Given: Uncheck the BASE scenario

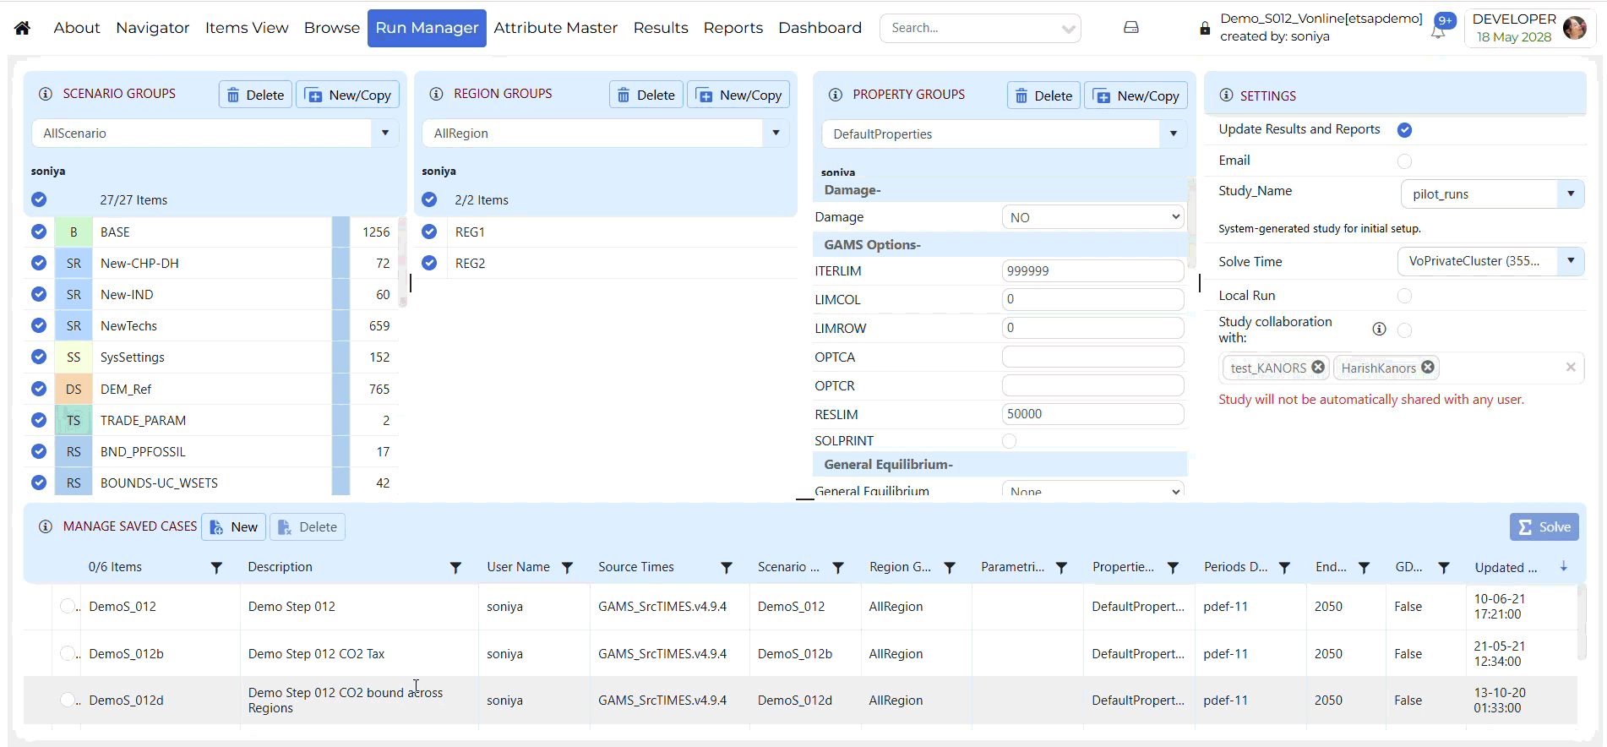Looking at the screenshot, I should click(39, 232).
